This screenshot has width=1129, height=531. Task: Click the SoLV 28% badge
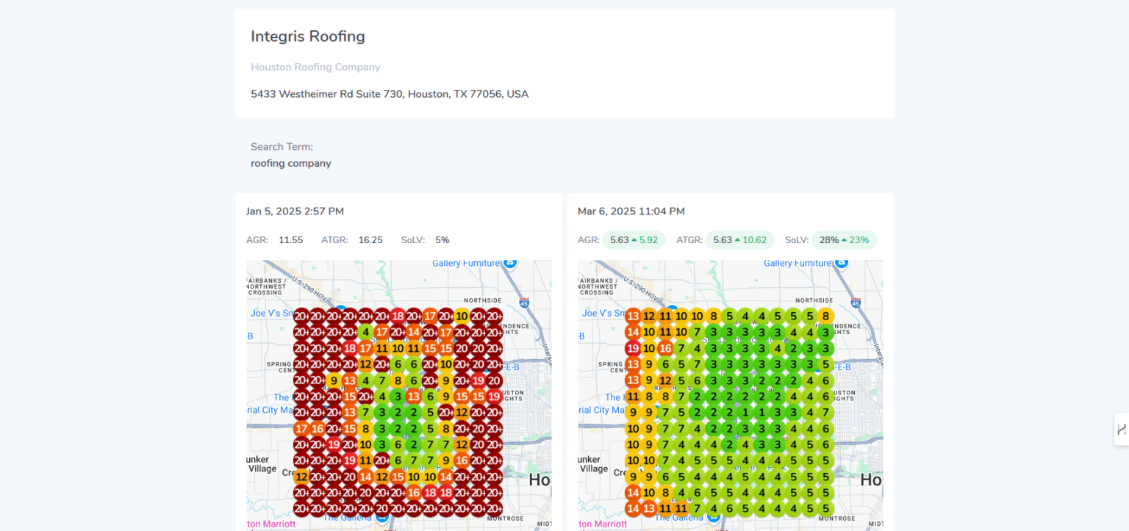[844, 240]
